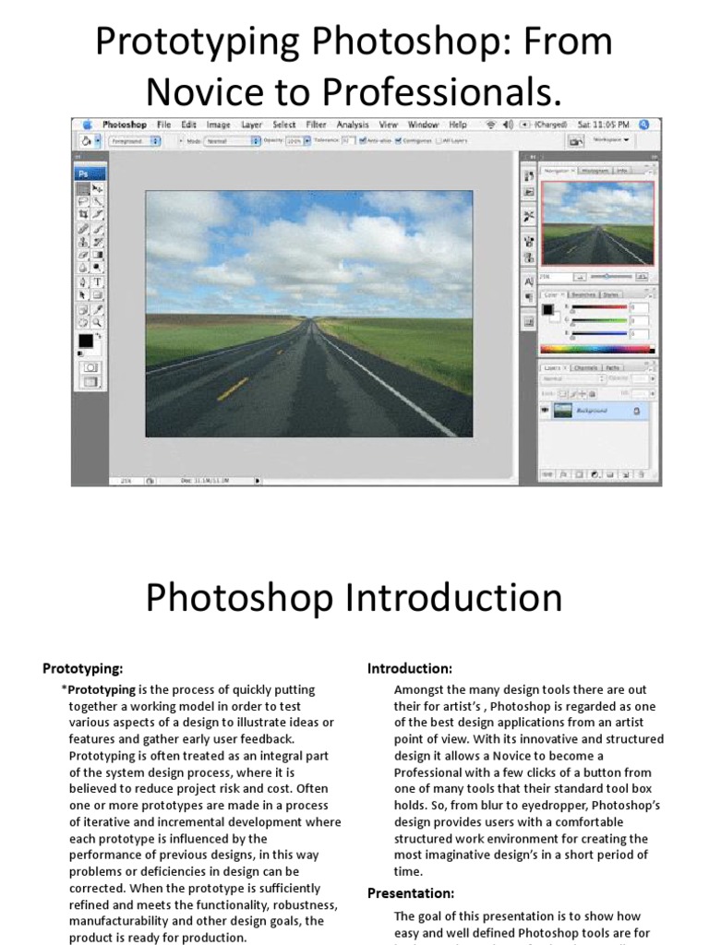Image resolution: width=709 pixels, height=945 pixels.
Task: Switch to the Histogram tab
Action: (595, 171)
